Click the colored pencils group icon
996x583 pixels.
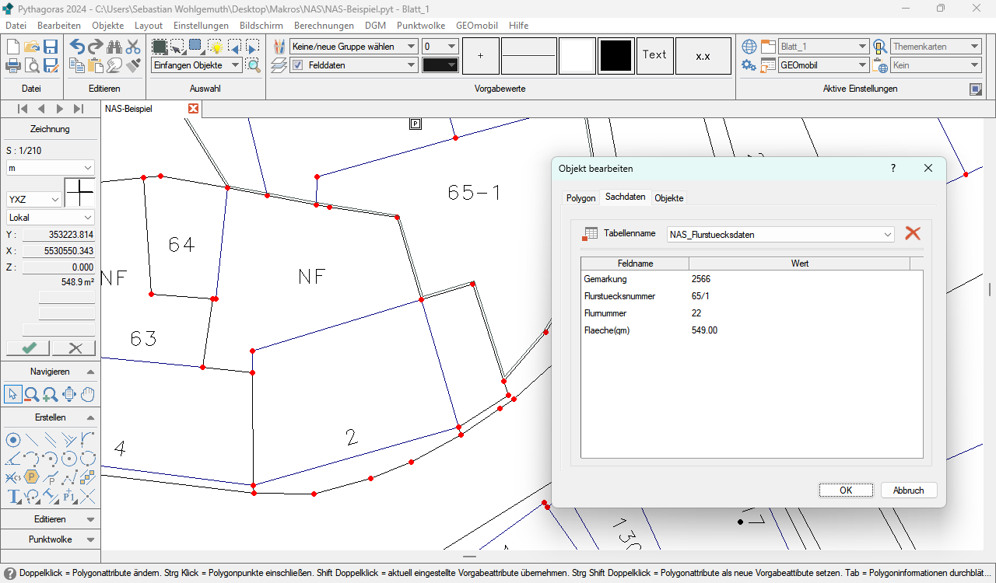pyautogui.click(x=279, y=47)
